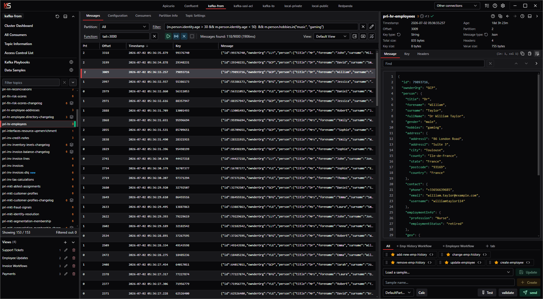Viewport: 543px width, 299px height.
Task: Add a new sample tab
Action: pyautogui.click(x=490, y=246)
